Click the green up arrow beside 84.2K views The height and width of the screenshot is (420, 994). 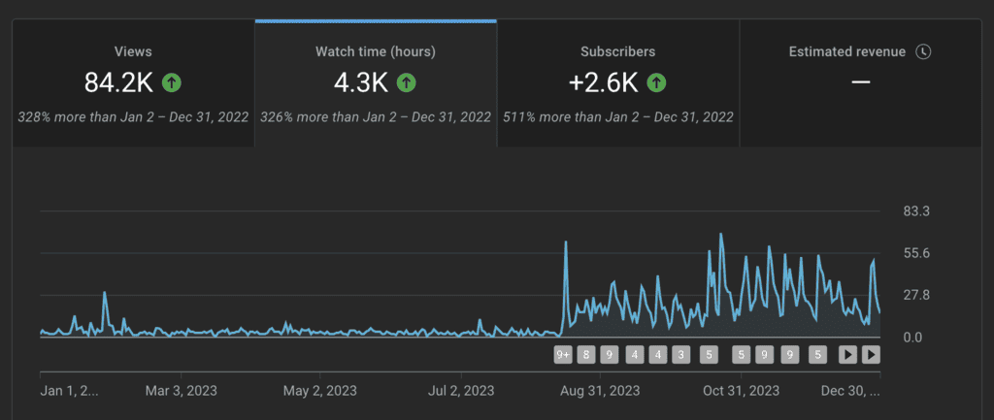[172, 82]
